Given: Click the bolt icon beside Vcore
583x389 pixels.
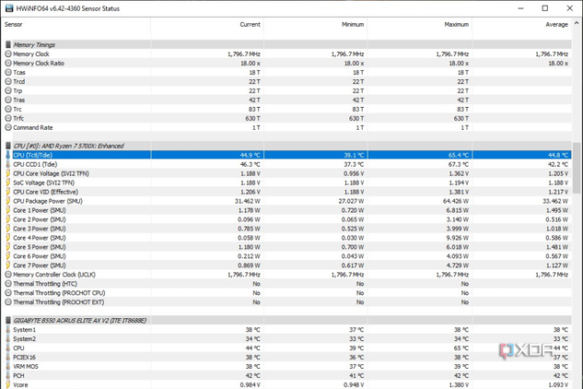Looking at the screenshot, I should [x=8, y=384].
